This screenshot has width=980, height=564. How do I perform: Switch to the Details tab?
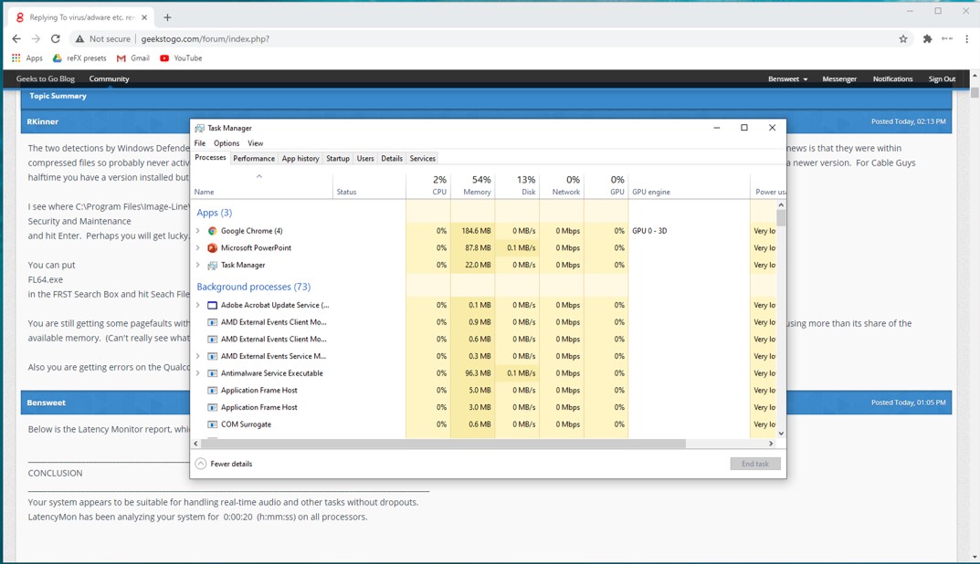coord(392,159)
